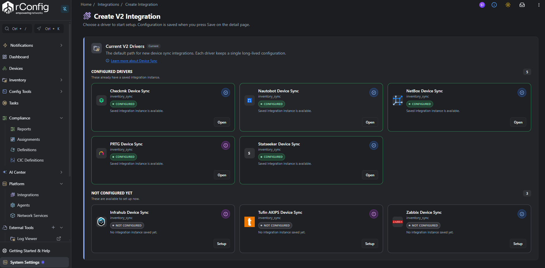
Task: Add an external tool with plus icon
Action: 53,227
